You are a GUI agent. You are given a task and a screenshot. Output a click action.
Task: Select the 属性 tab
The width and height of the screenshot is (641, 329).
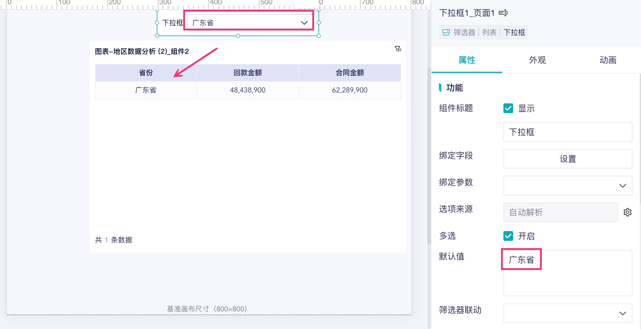click(467, 60)
